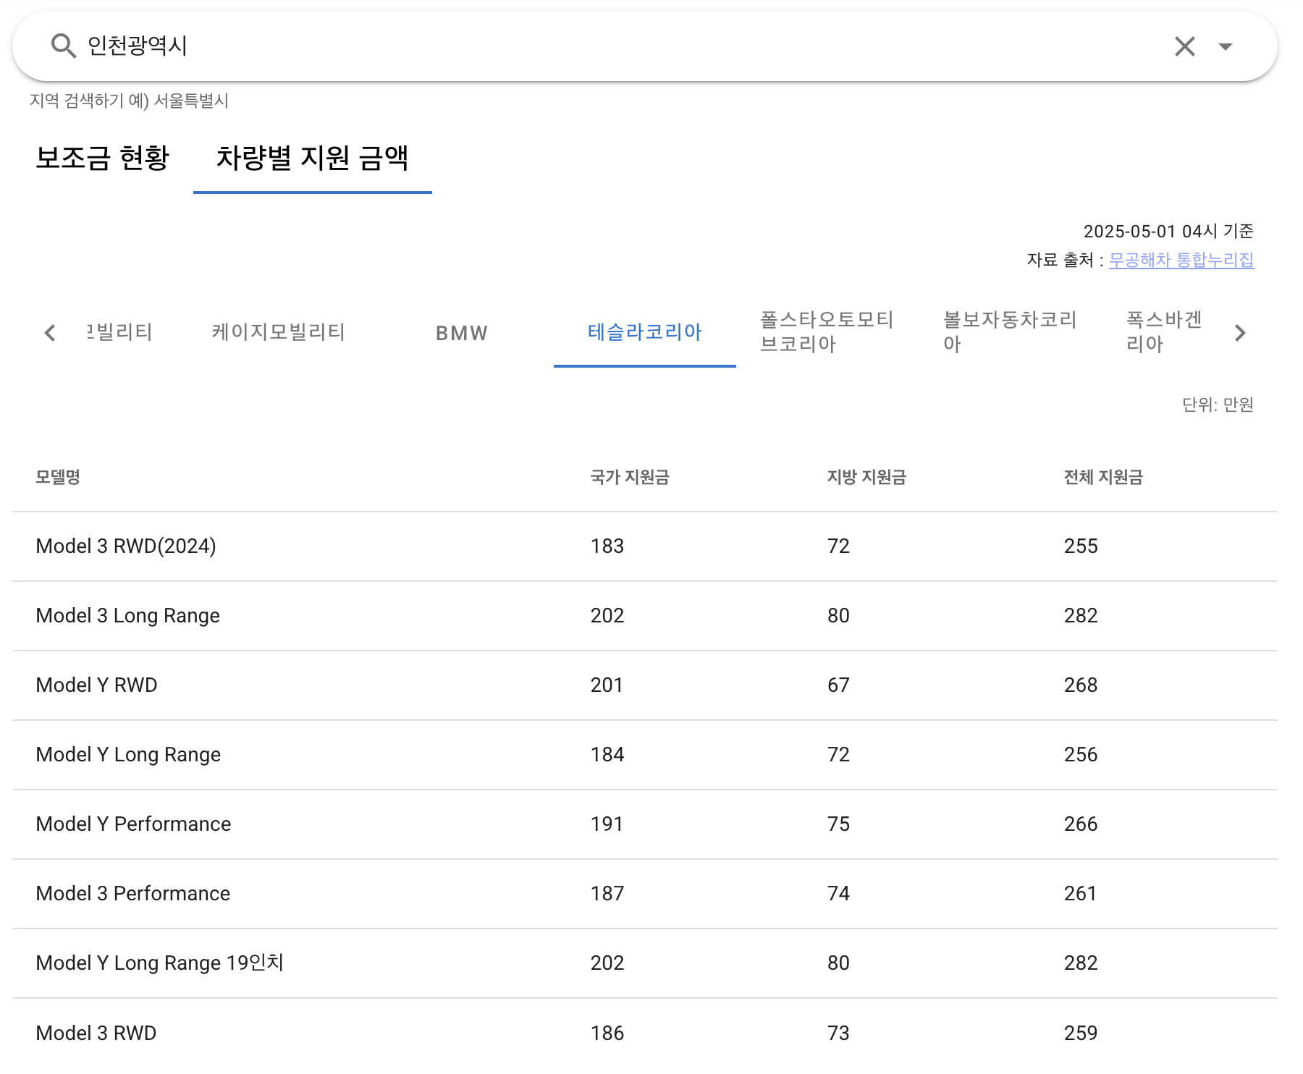
Task: Click the left chevron to see previous brands
Action: [49, 333]
